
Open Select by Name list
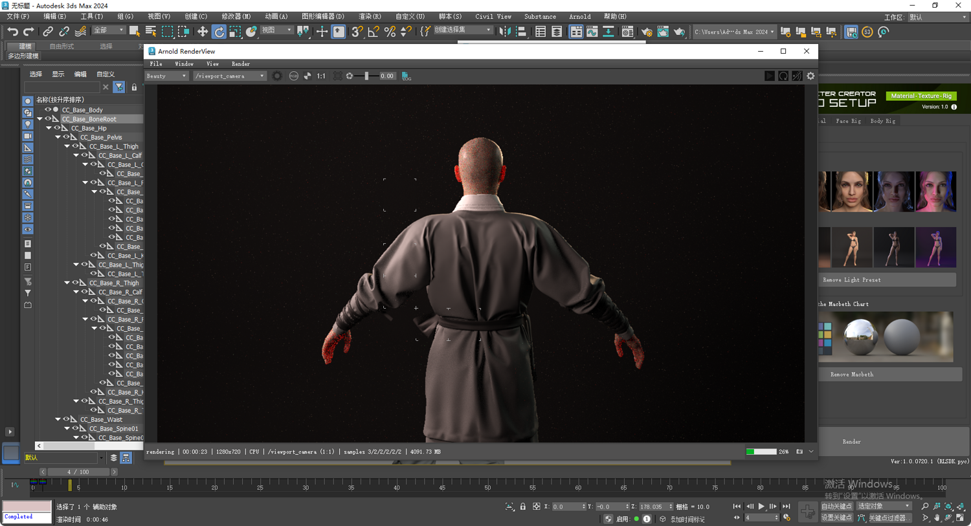[151, 32]
